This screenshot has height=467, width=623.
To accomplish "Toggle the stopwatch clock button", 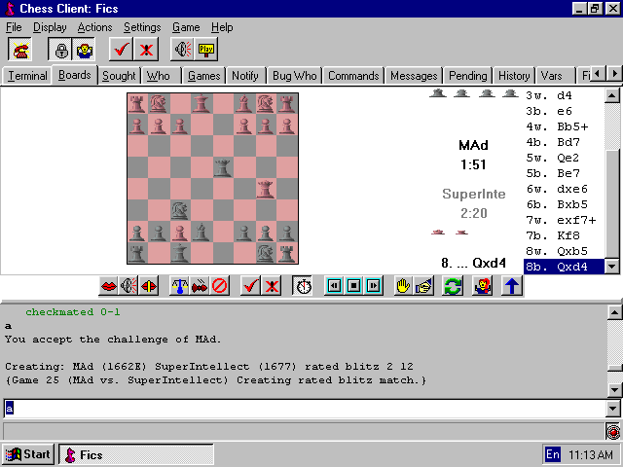I will coord(304,286).
